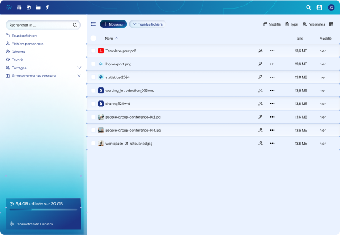Open the contacts icon in header
Viewport: 340px width, 235px height.
[320, 7]
